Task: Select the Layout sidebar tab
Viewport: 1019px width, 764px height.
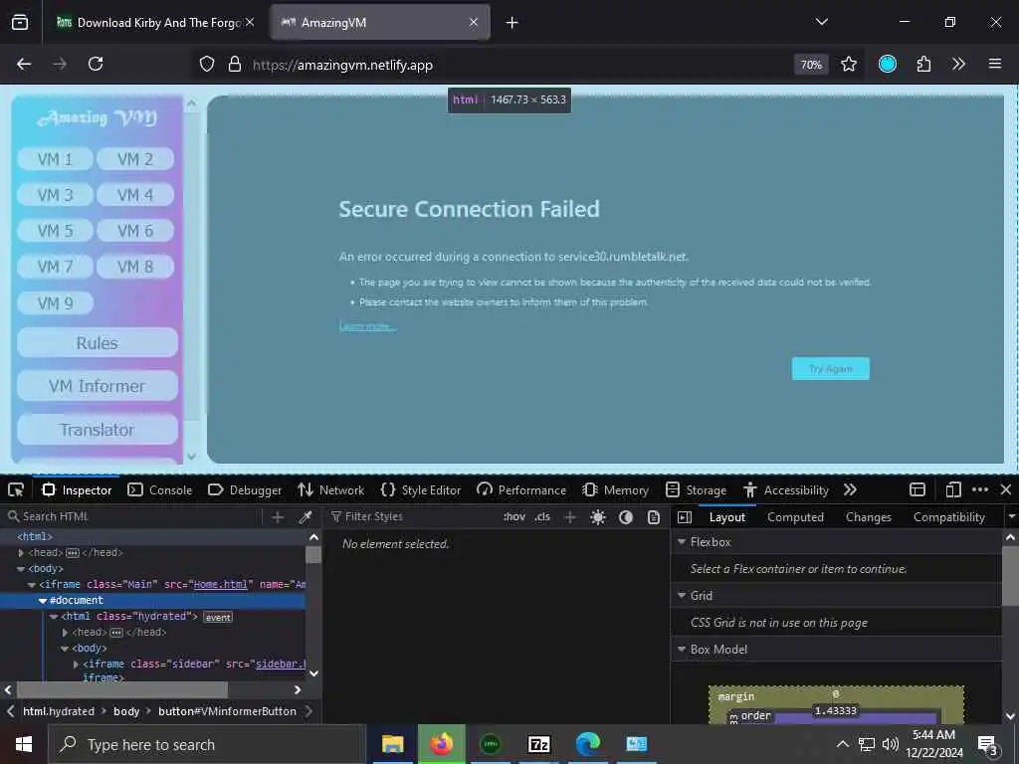Action: [x=727, y=517]
